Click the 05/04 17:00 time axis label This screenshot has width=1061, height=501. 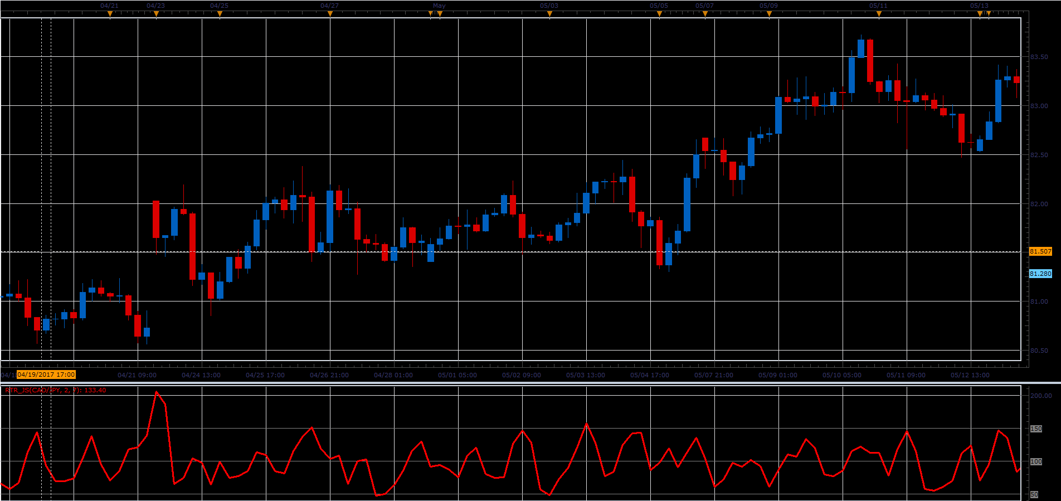point(650,375)
